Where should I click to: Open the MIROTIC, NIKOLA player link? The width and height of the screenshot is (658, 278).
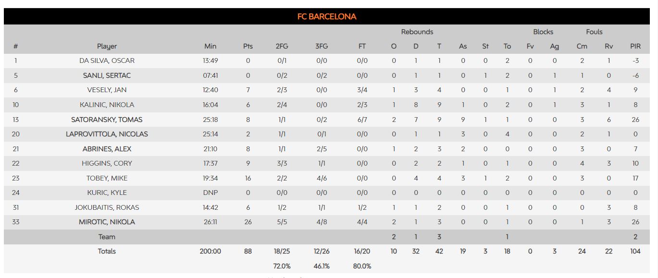(107, 222)
